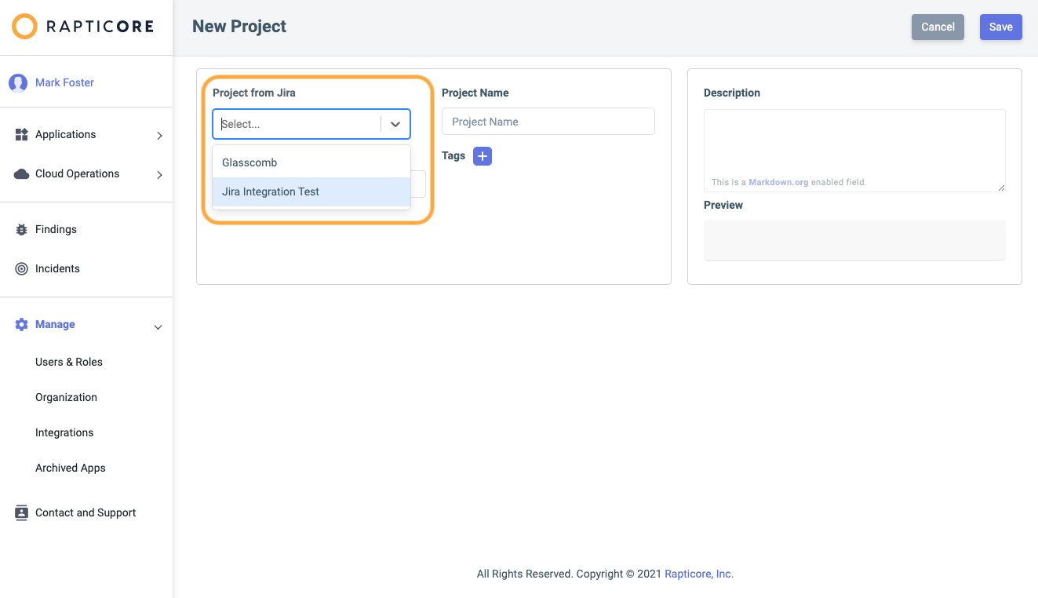Click the Findings bug icon
Screen dimensions: 1038x598
(22, 229)
